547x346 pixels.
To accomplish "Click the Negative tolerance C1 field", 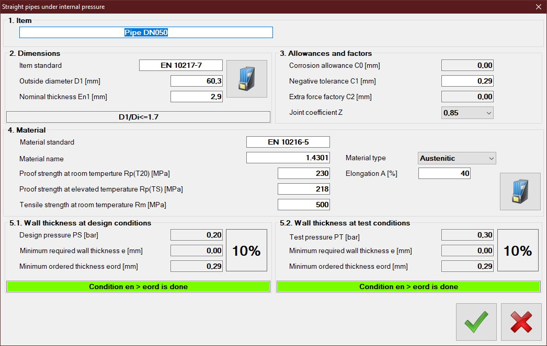I will tap(467, 81).
